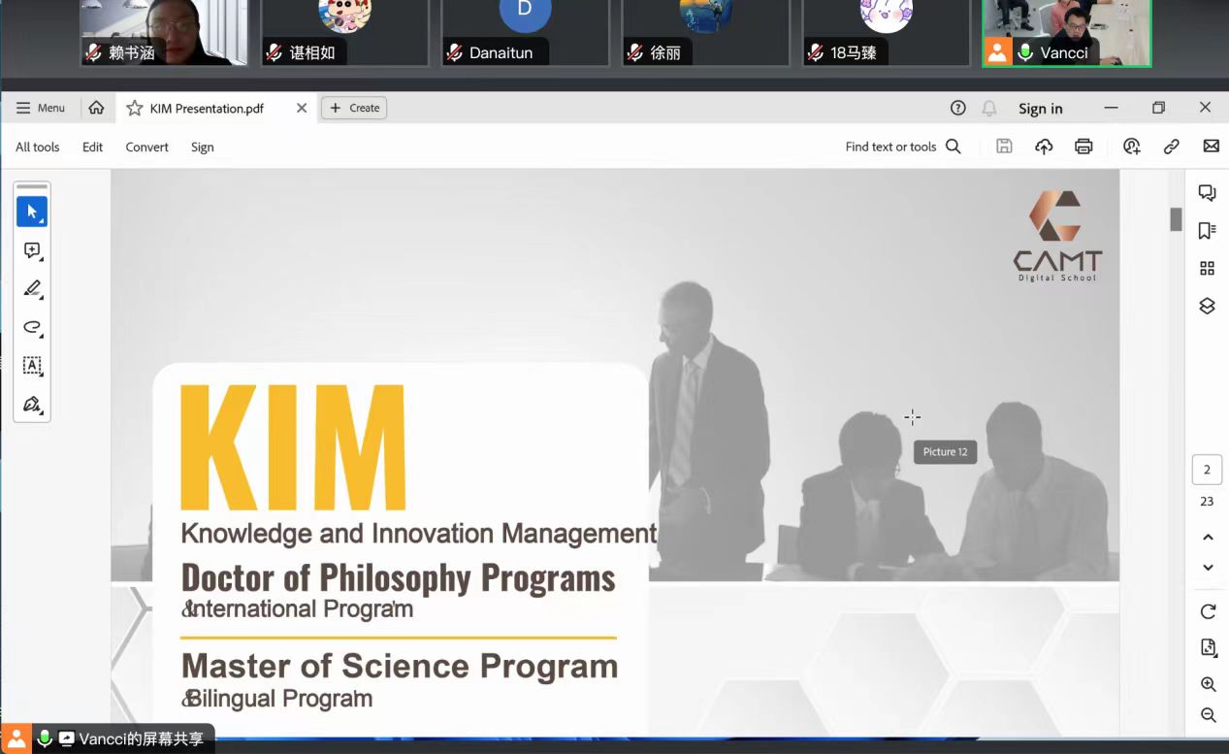
Task: Open the fill and sign pen tool
Action: pos(32,405)
